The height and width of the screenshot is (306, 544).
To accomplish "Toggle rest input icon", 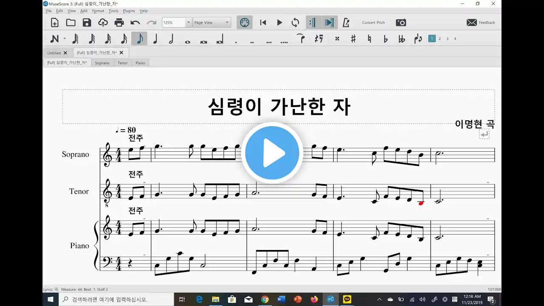I will tap(318, 39).
